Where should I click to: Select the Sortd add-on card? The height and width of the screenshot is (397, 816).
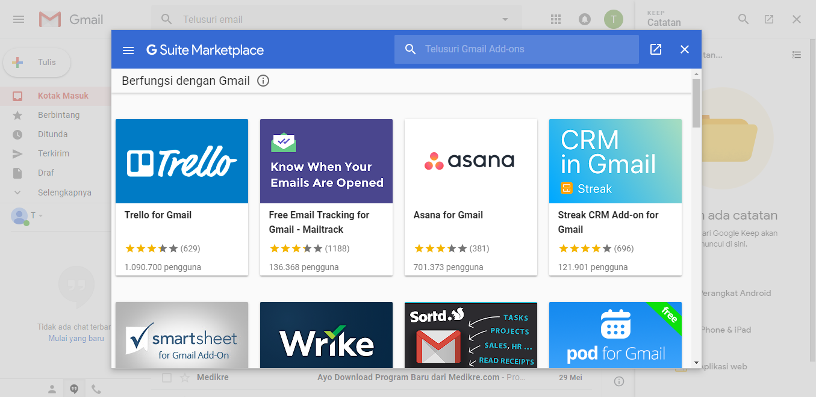coord(471,335)
